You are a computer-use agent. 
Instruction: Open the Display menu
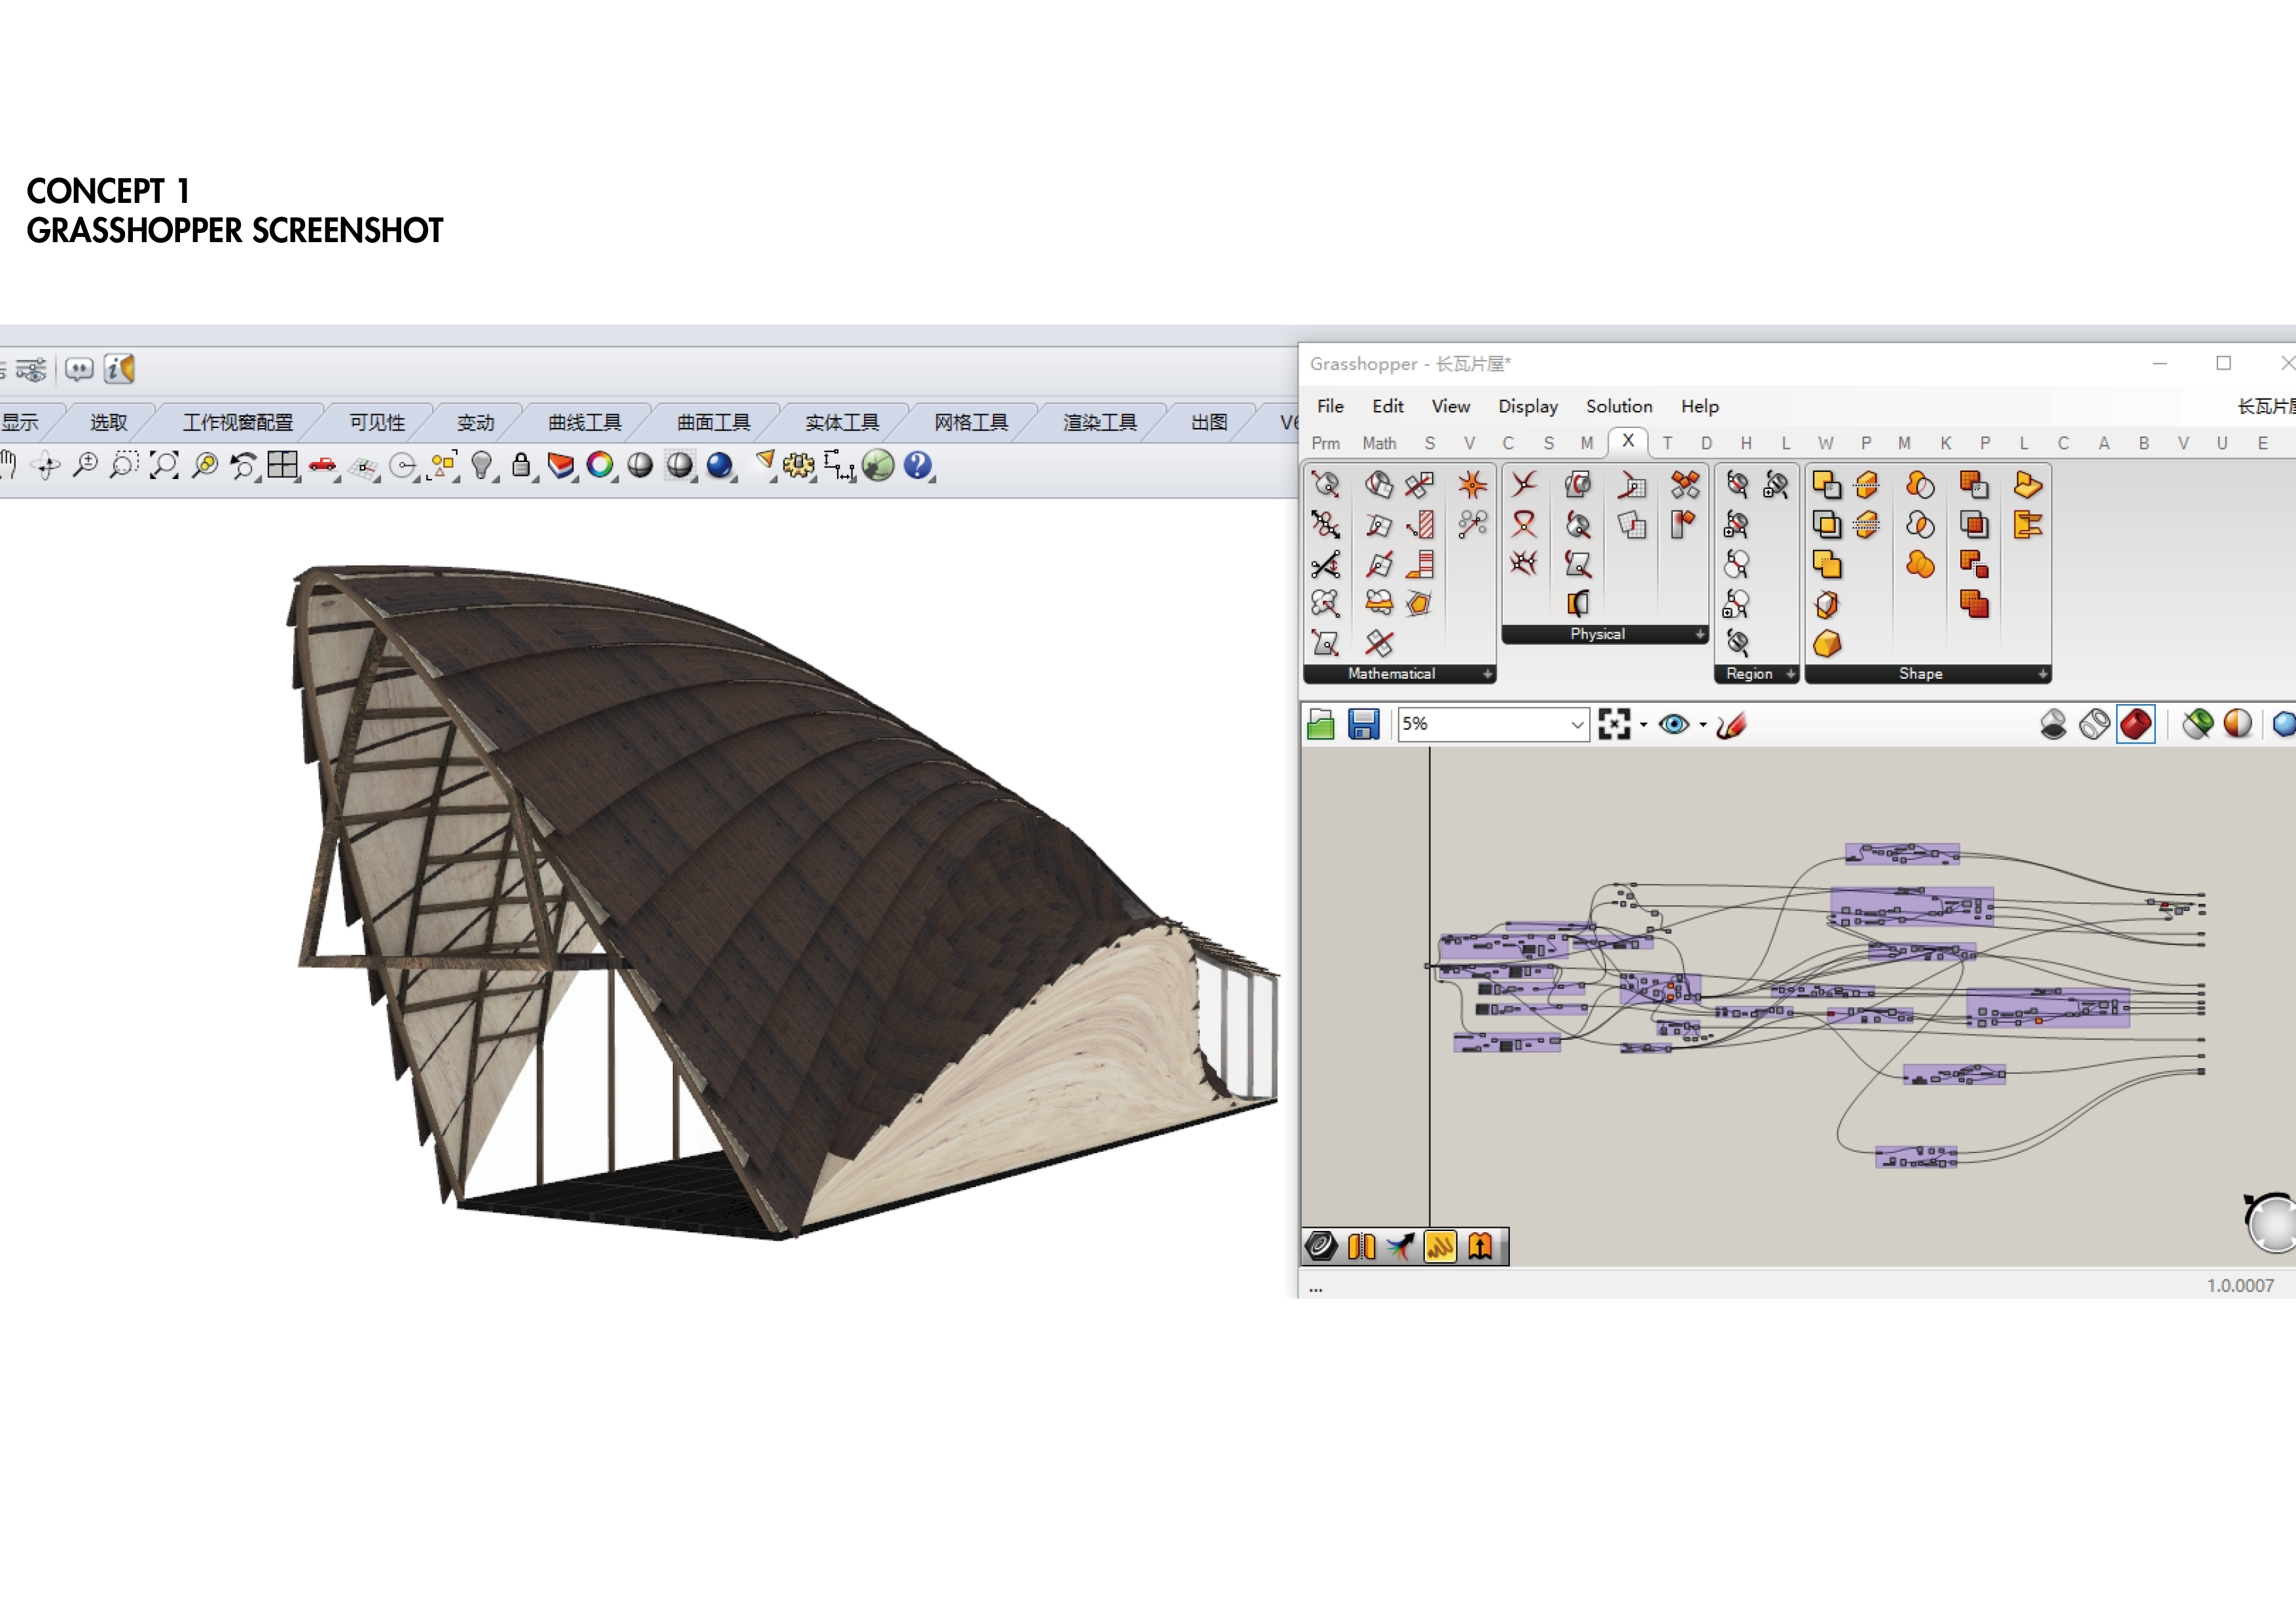(x=1527, y=406)
